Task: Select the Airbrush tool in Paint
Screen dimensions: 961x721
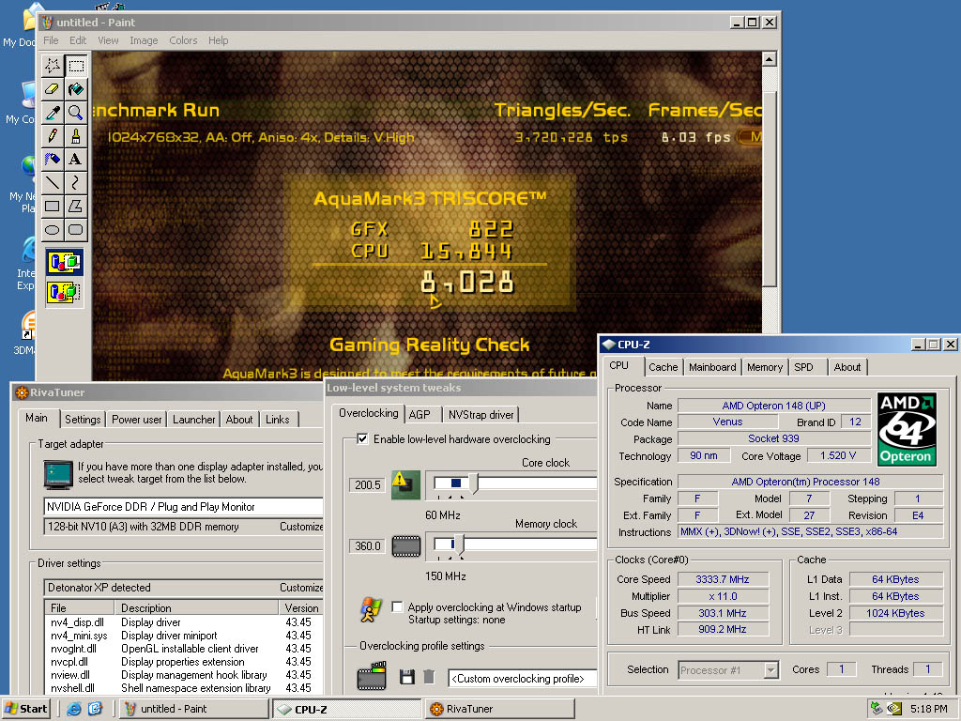Action: pos(53,159)
